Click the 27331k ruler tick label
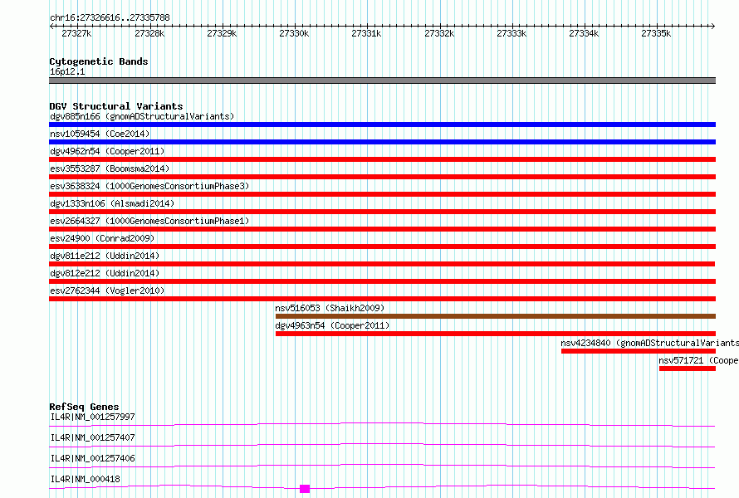The image size is (739, 498). point(366,33)
